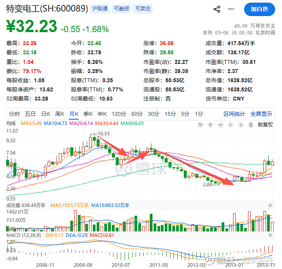Switch to the 1分 chart tab
The height and width of the screenshot is (269, 282).
pos(199,114)
